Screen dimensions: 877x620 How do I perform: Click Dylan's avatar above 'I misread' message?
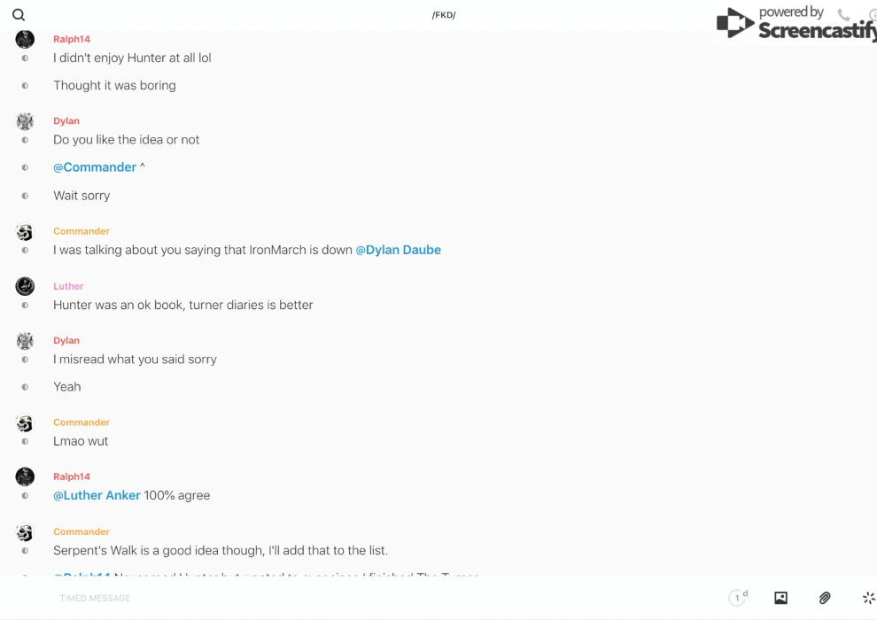(25, 341)
